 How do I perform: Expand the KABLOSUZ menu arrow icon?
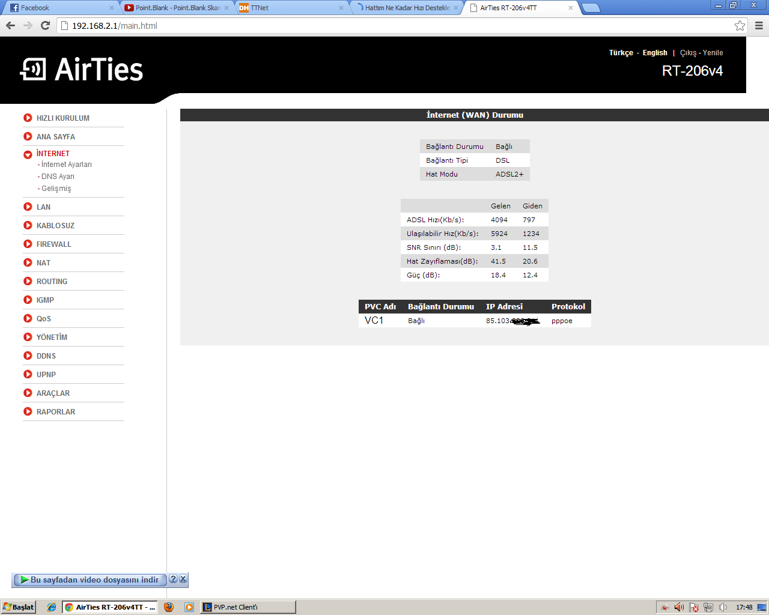(x=28, y=225)
